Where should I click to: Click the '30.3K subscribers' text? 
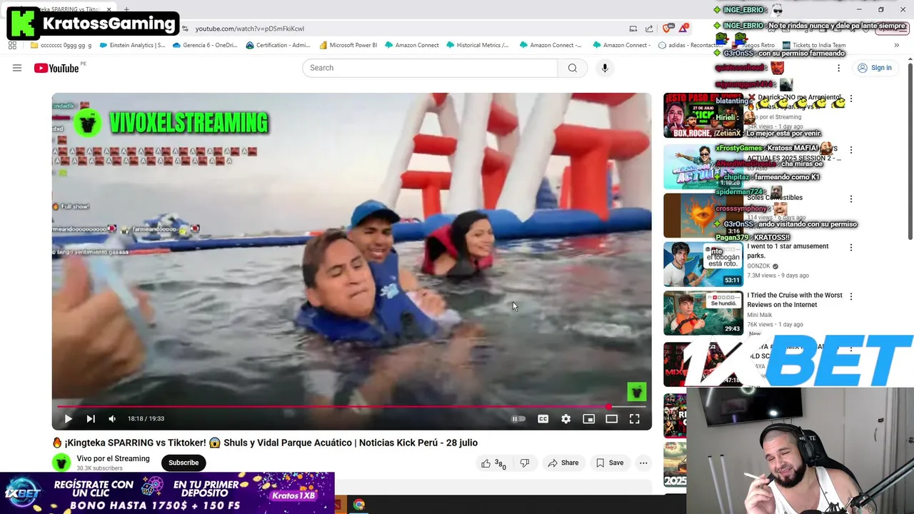99,468
